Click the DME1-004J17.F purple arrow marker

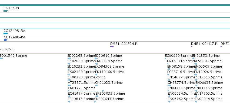tap(192, 46)
